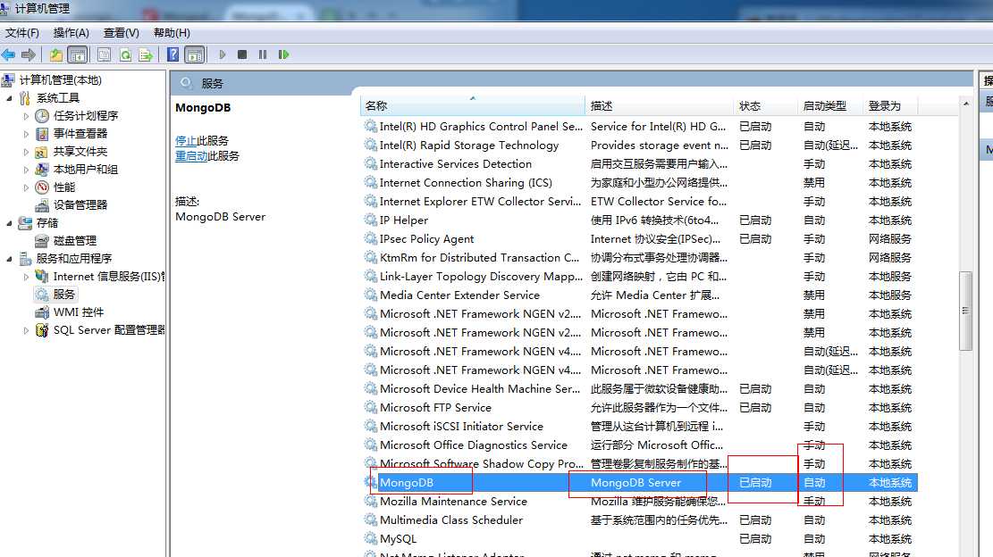Select 服务 in the tree

pyautogui.click(x=64, y=294)
